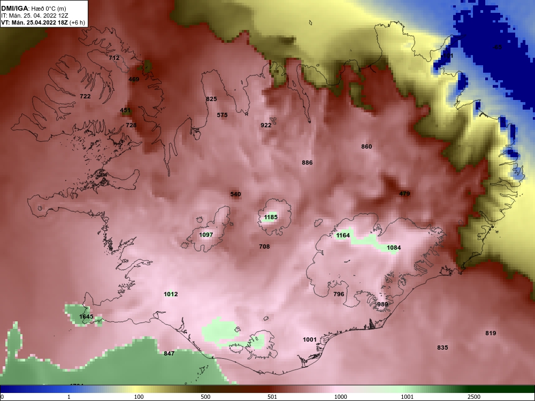Select map value 712
This screenshot has width=535, height=401.
(114, 58)
